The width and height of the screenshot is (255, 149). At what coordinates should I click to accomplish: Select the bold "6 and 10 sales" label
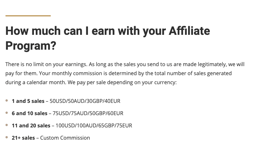[x=29, y=113]
